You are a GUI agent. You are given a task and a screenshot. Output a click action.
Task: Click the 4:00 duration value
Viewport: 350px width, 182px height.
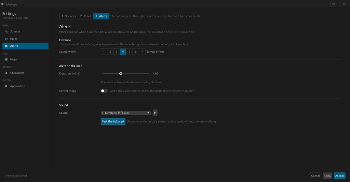point(156,73)
